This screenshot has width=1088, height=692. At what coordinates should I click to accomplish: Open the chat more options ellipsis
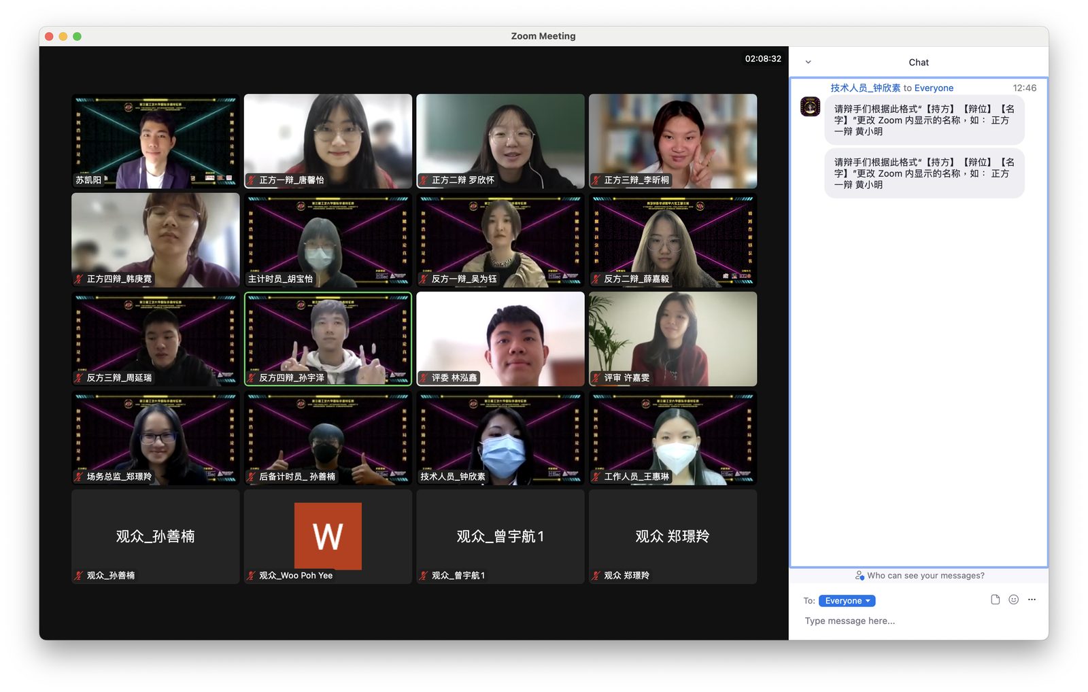[1032, 600]
